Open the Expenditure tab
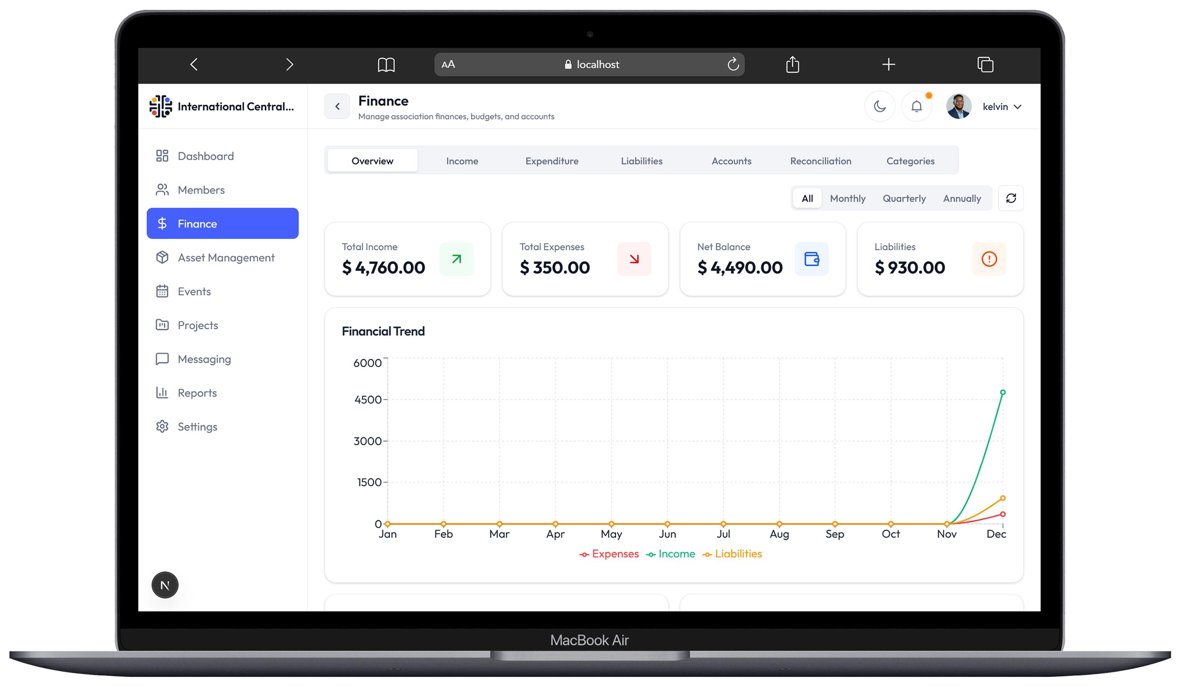The width and height of the screenshot is (1180, 687). point(552,161)
